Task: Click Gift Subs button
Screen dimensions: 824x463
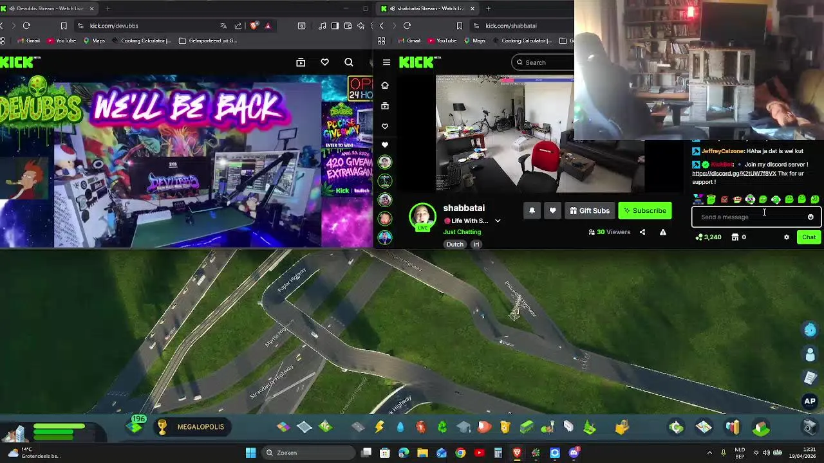Action: (589, 211)
